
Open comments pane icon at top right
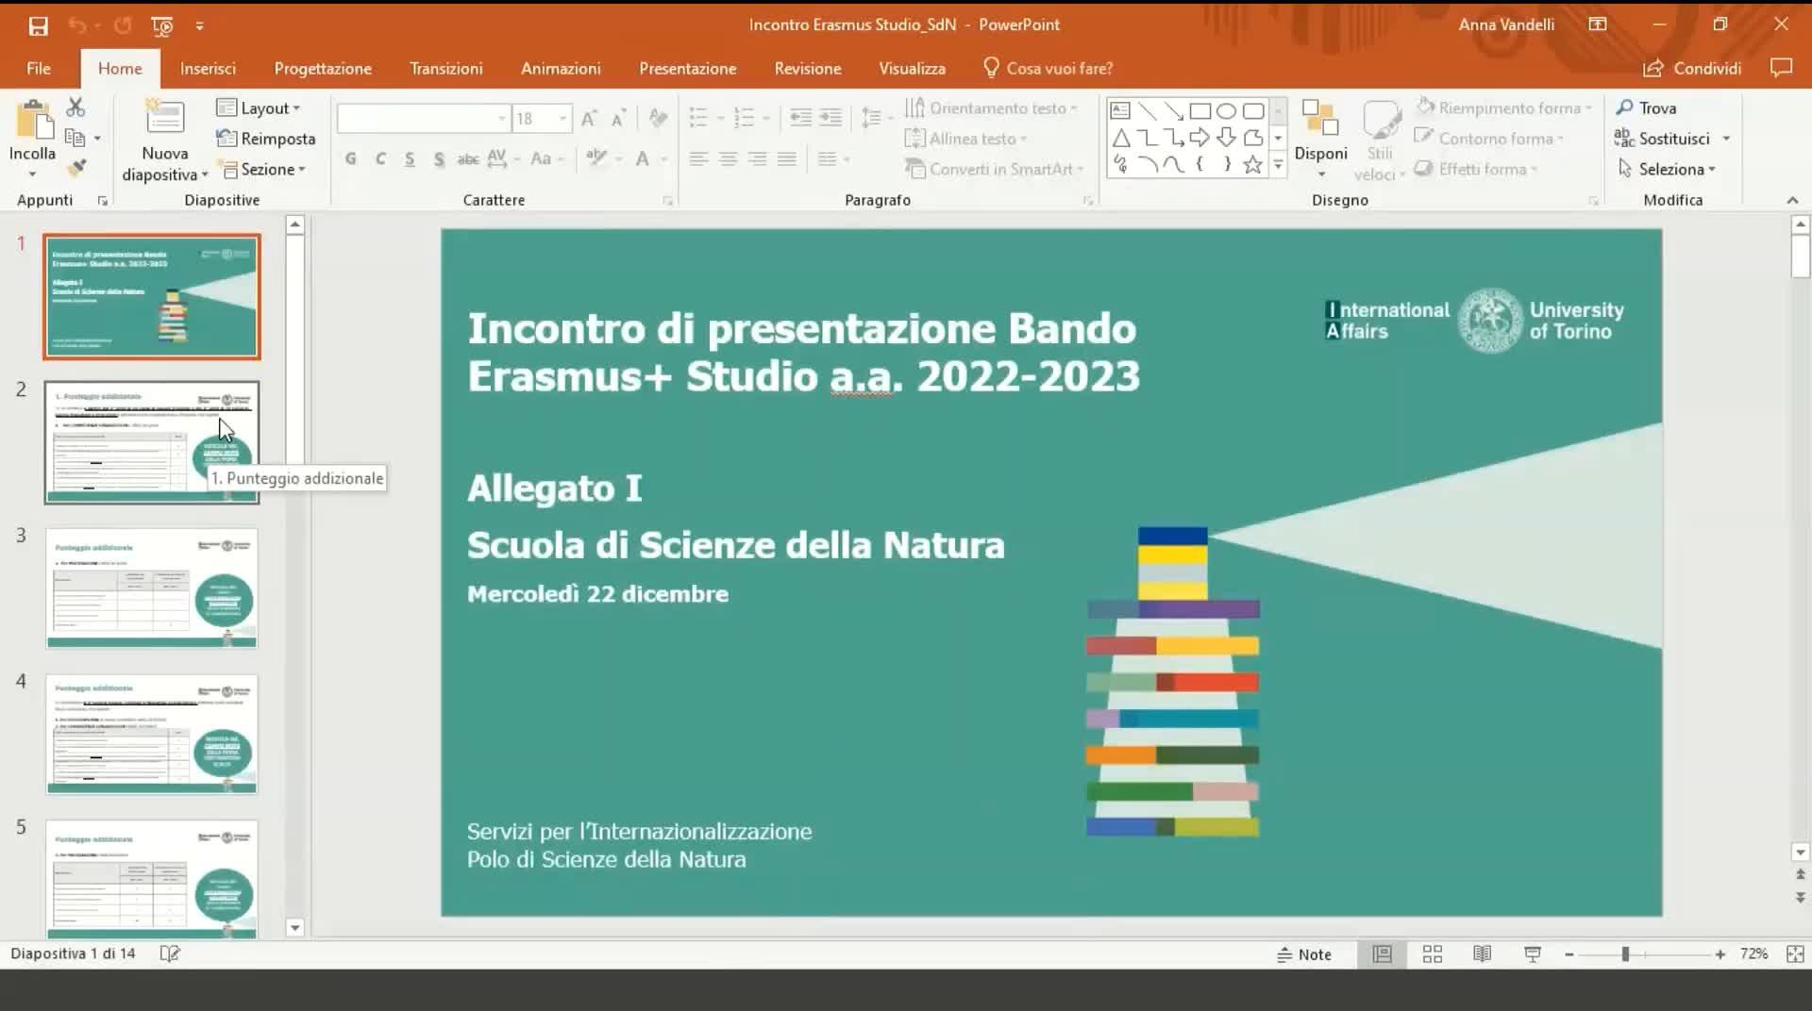(1781, 68)
